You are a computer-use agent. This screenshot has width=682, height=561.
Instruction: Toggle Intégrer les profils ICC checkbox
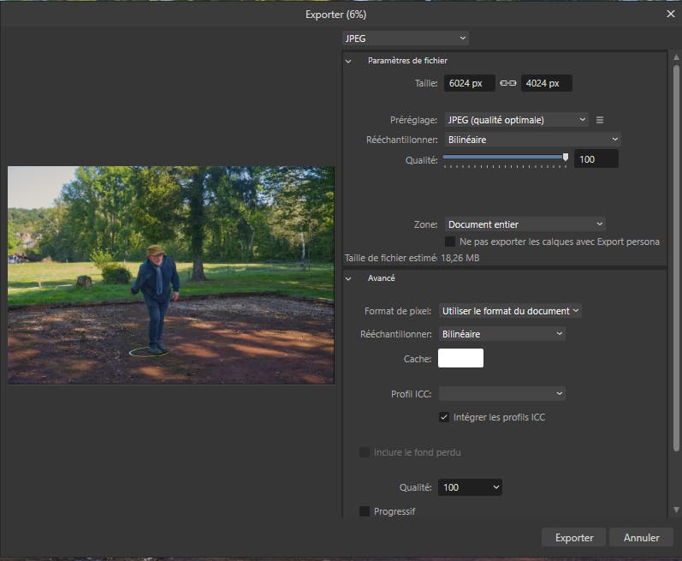[x=444, y=417]
